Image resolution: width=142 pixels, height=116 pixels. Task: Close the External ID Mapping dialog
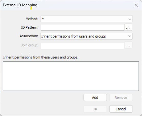pyautogui.click(x=136, y=5)
